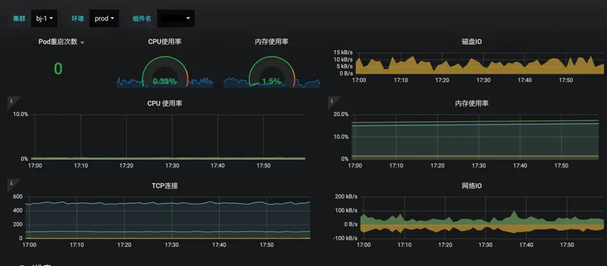Click 5 kB/s axis label in 磁盘IO
This screenshot has height=266, width=607.
pyautogui.click(x=345, y=66)
